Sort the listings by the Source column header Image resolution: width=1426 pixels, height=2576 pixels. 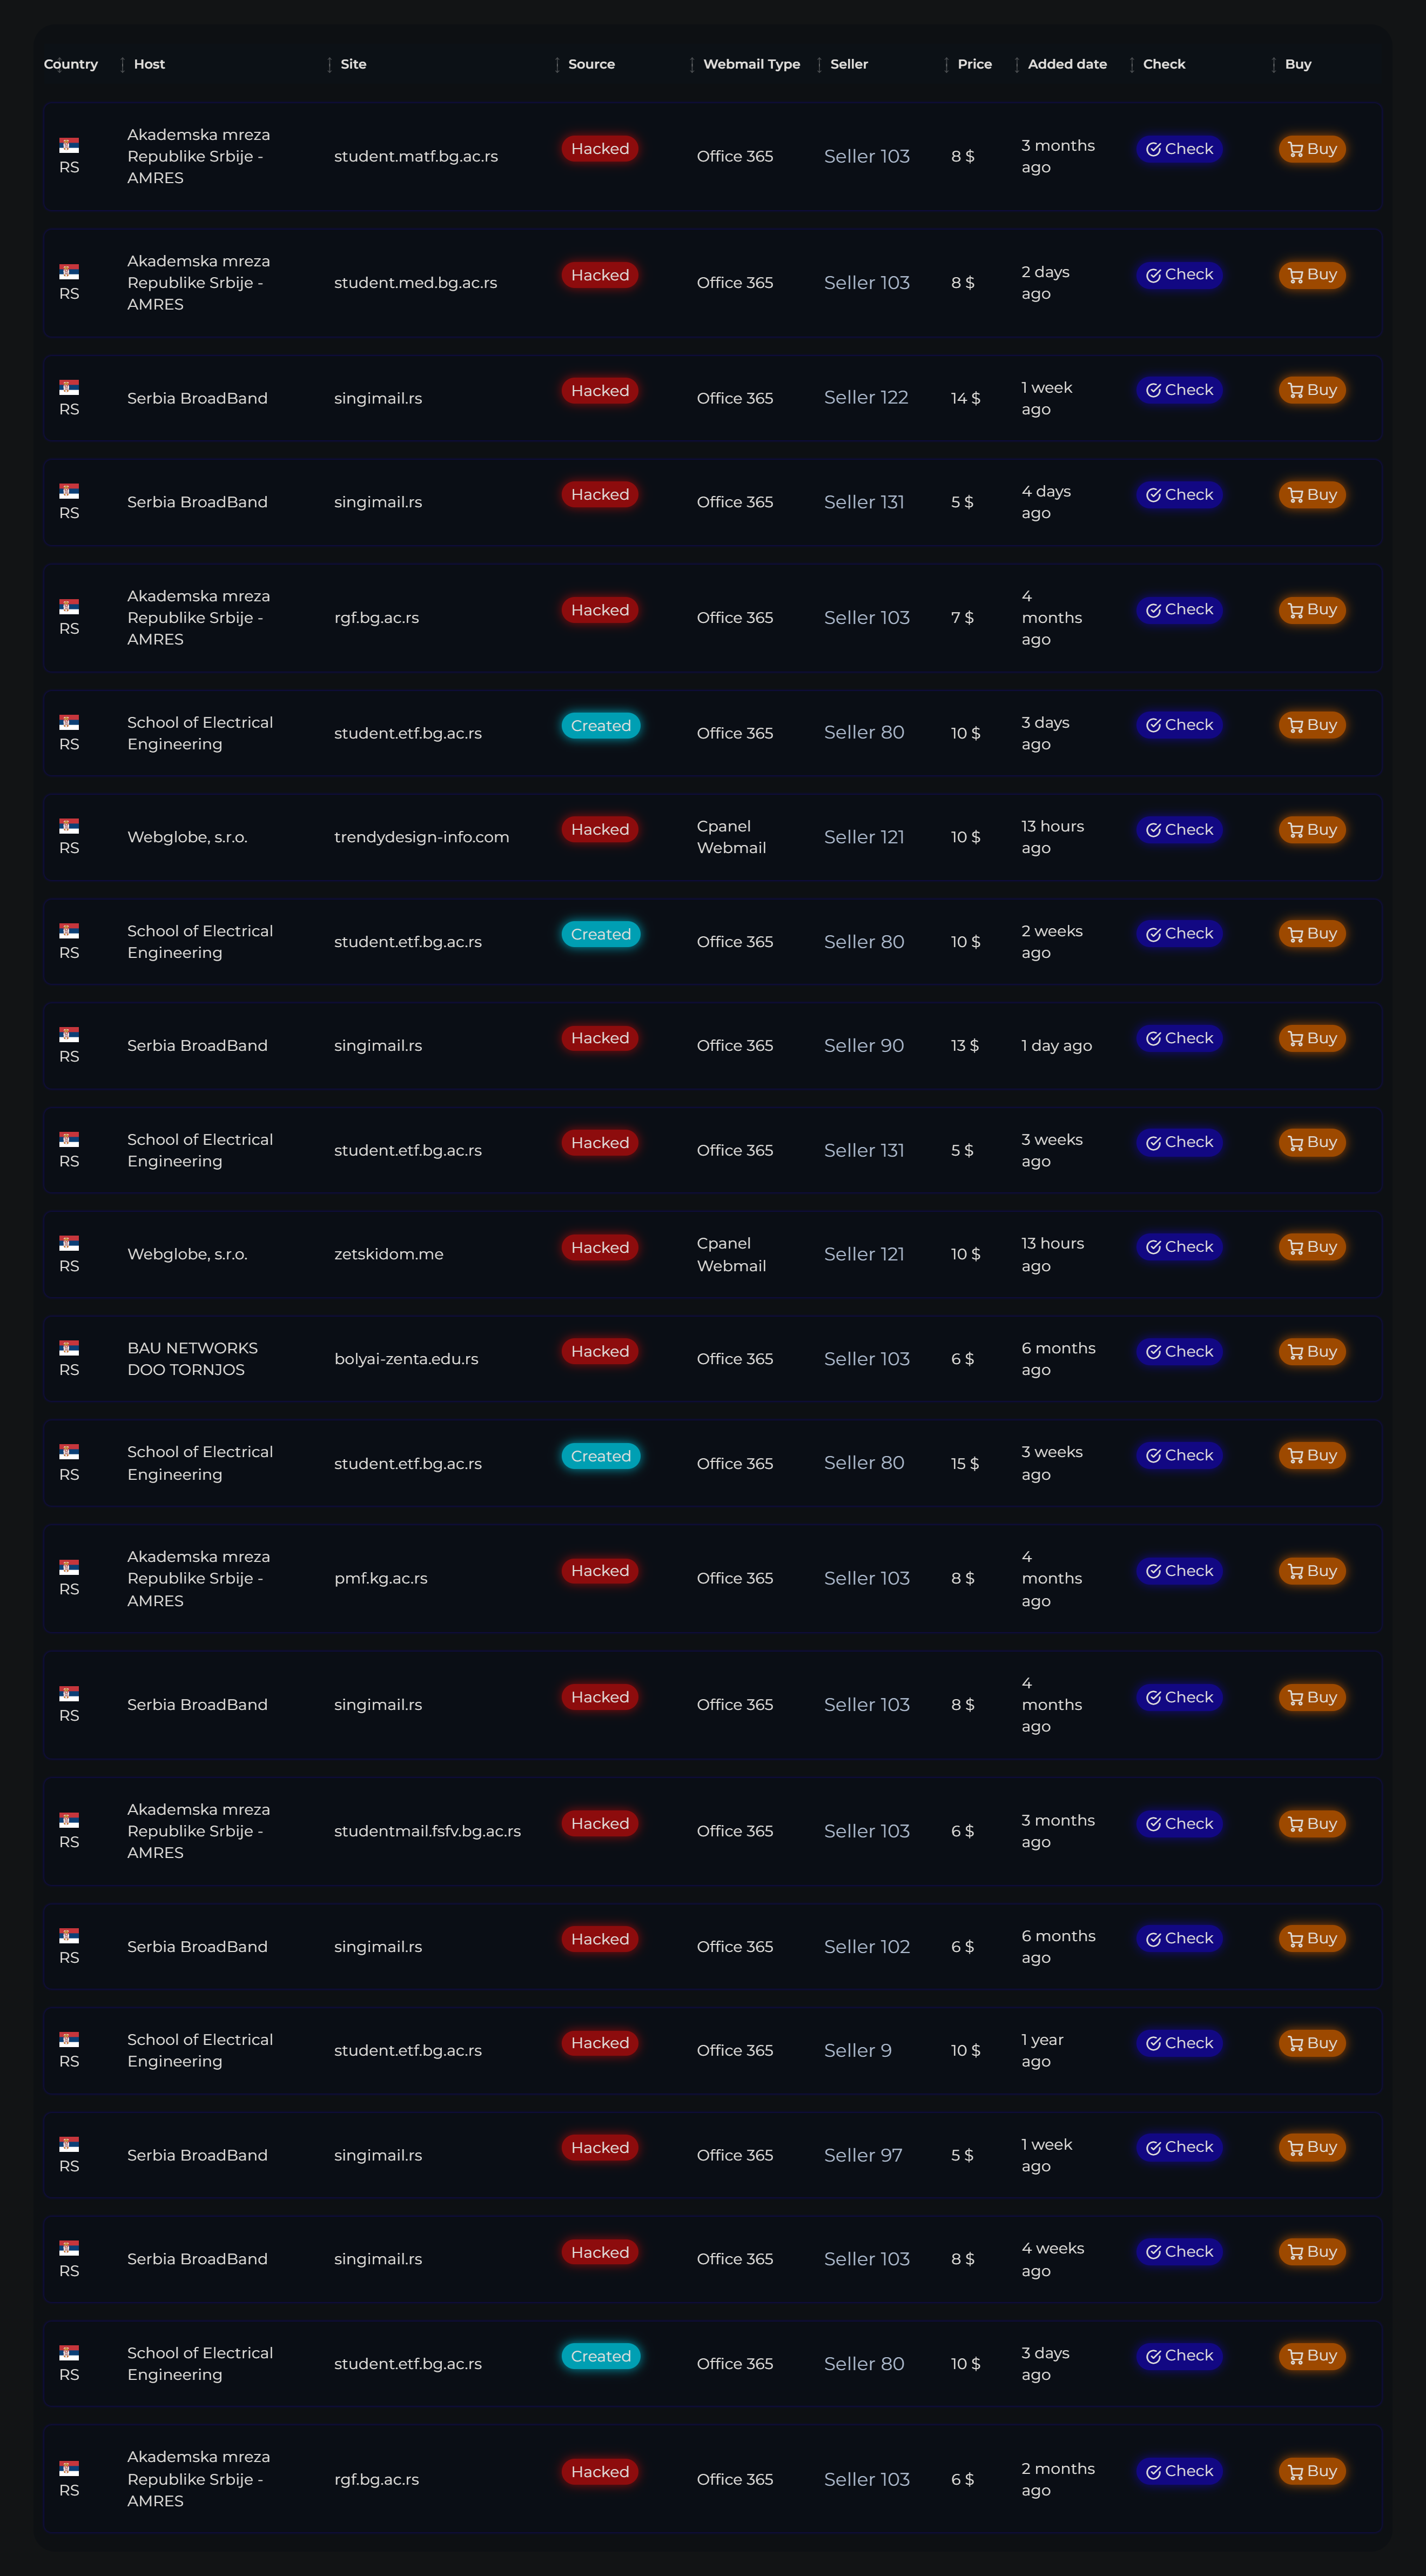pyautogui.click(x=591, y=64)
